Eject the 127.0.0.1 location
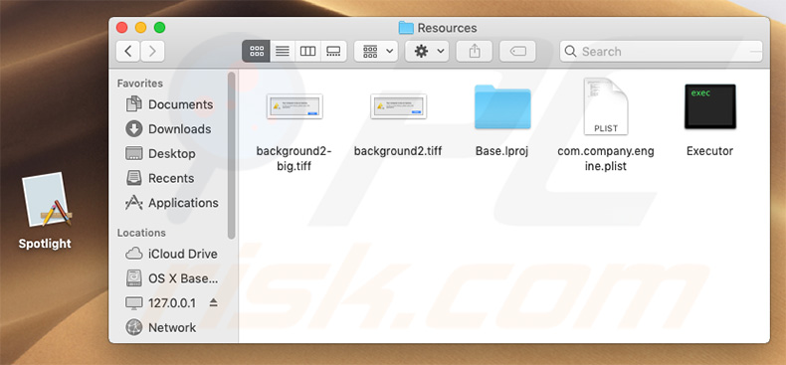Image resolution: width=786 pixels, height=365 pixels. (x=214, y=302)
